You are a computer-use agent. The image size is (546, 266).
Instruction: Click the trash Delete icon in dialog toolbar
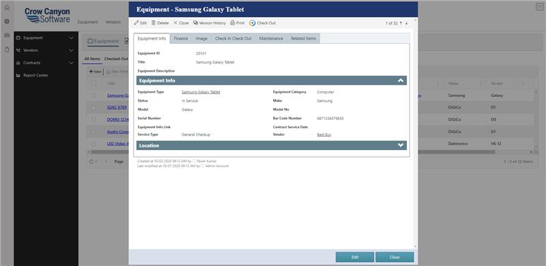pos(153,23)
